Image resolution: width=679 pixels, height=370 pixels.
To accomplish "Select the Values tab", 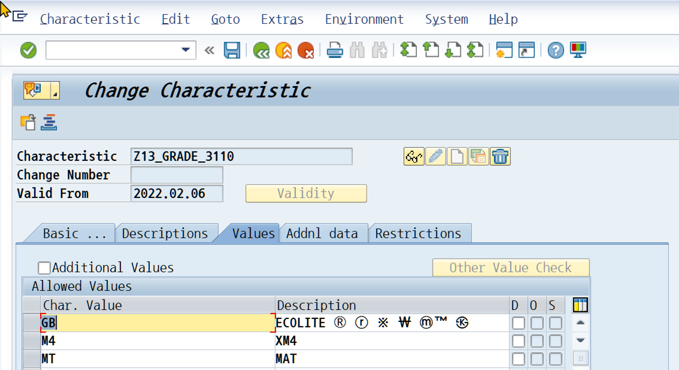I will [253, 233].
